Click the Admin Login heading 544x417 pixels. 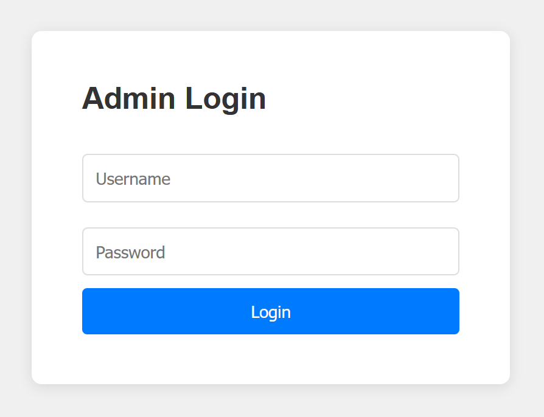click(x=174, y=98)
